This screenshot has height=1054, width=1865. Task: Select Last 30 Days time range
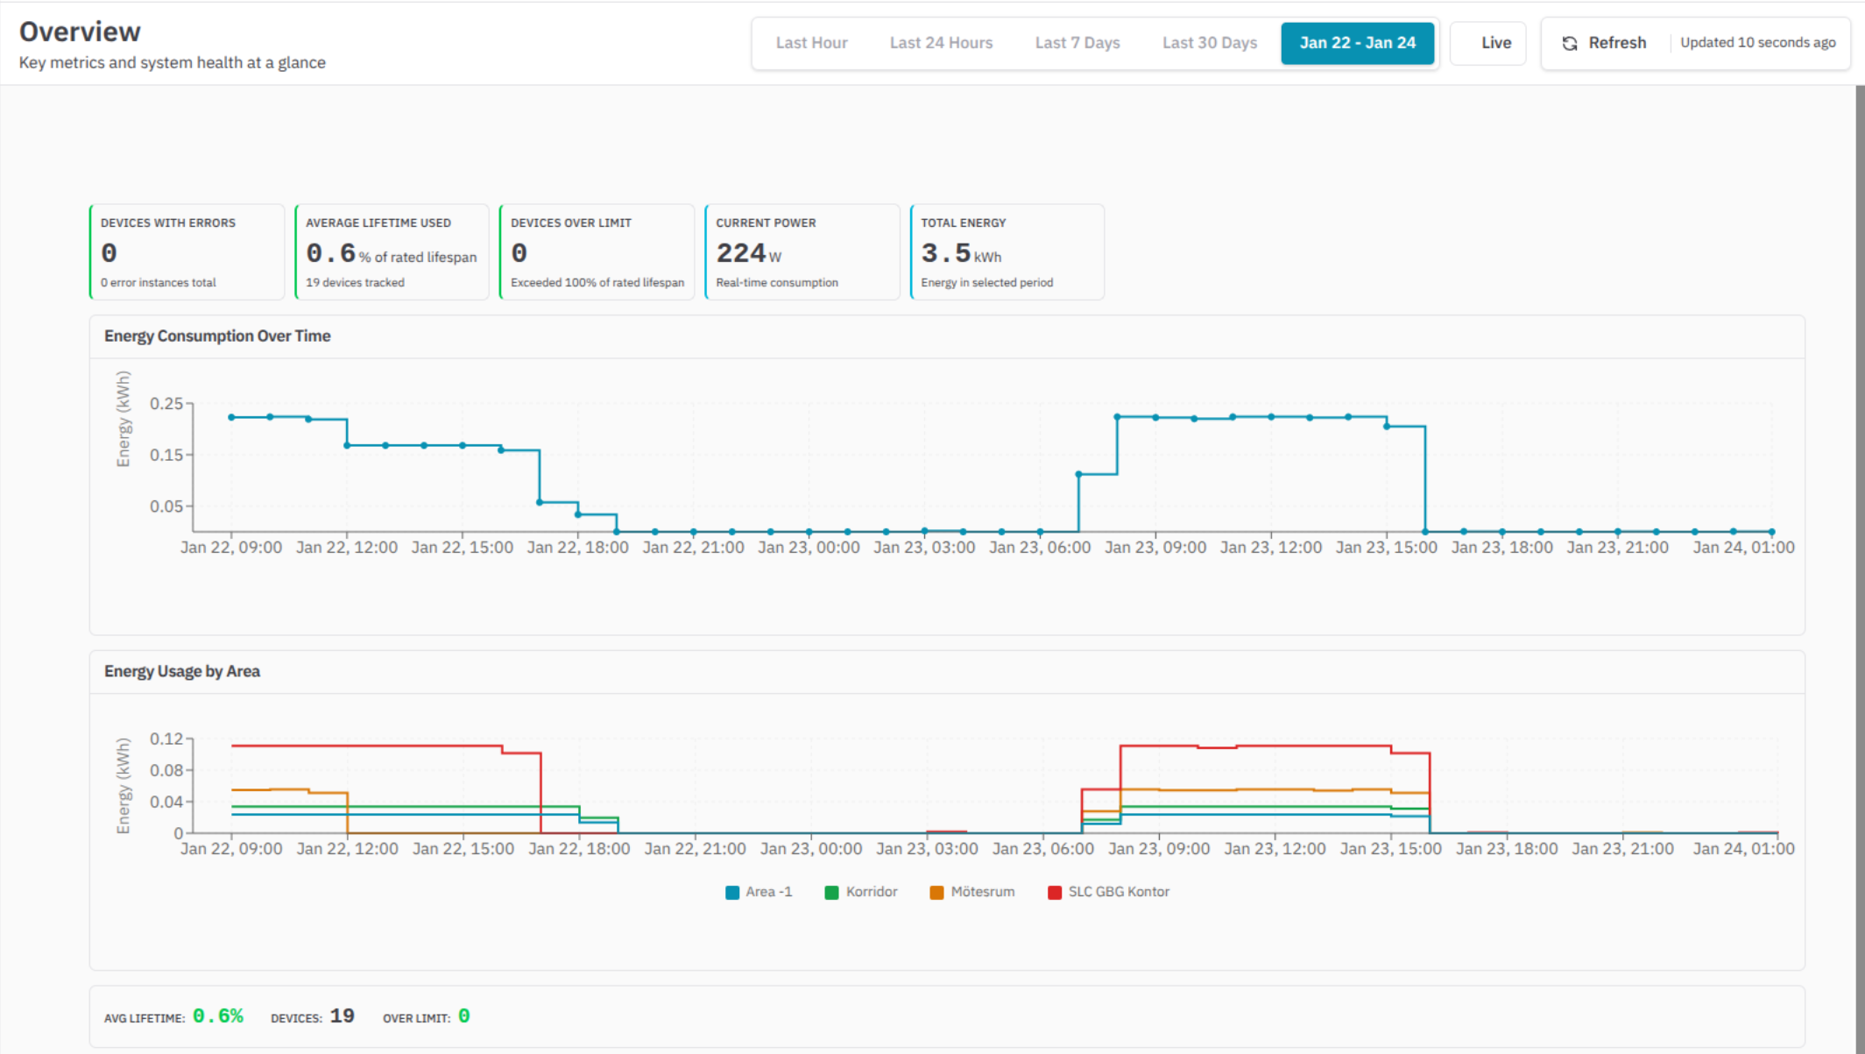[x=1209, y=43]
